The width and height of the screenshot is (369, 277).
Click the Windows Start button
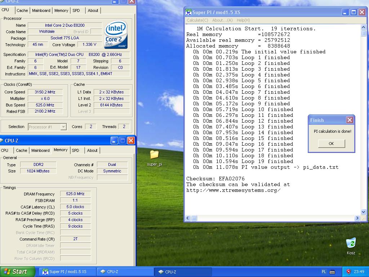point(17,272)
